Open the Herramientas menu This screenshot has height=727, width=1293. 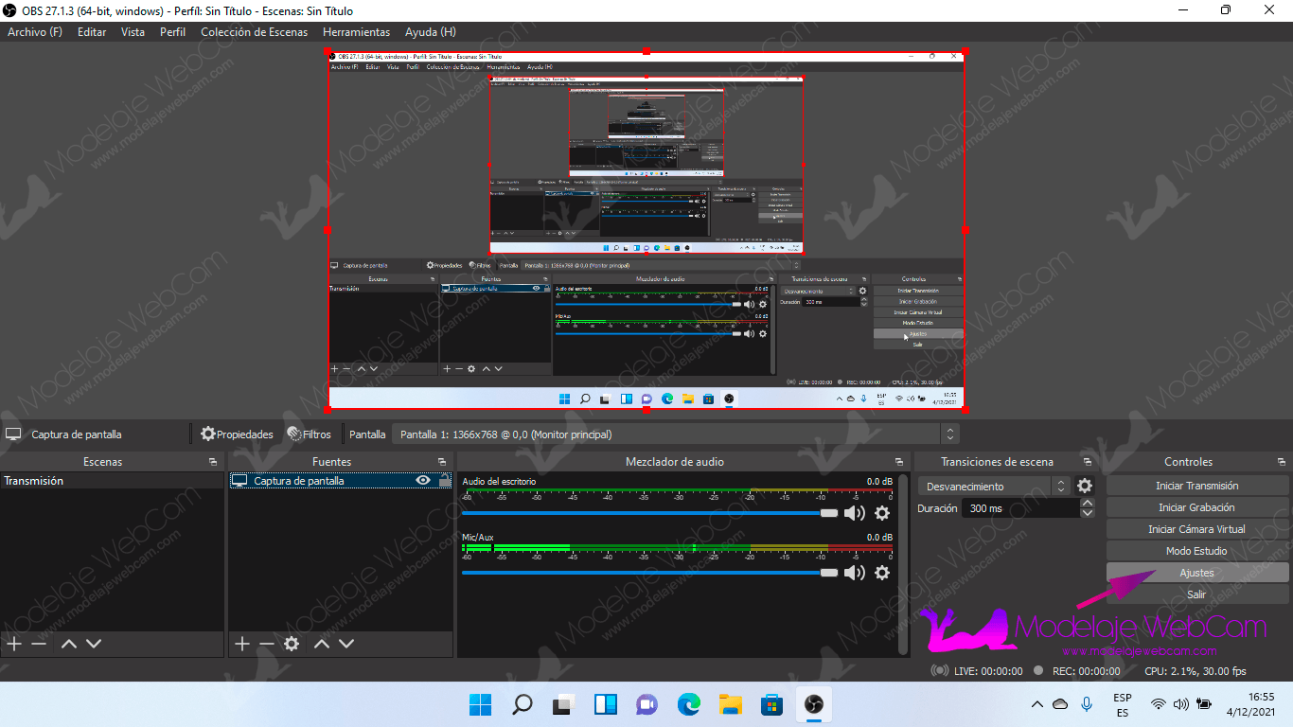pyautogui.click(x=356, y=32)
